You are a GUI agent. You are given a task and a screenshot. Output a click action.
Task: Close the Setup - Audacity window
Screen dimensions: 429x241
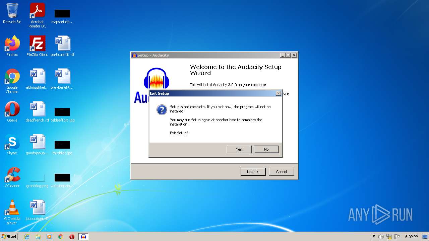(294, 55)
